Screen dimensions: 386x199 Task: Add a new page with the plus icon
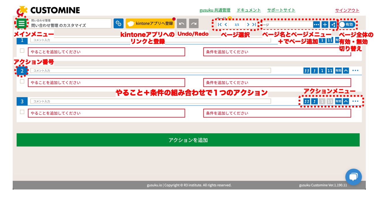tap(325, 25)
